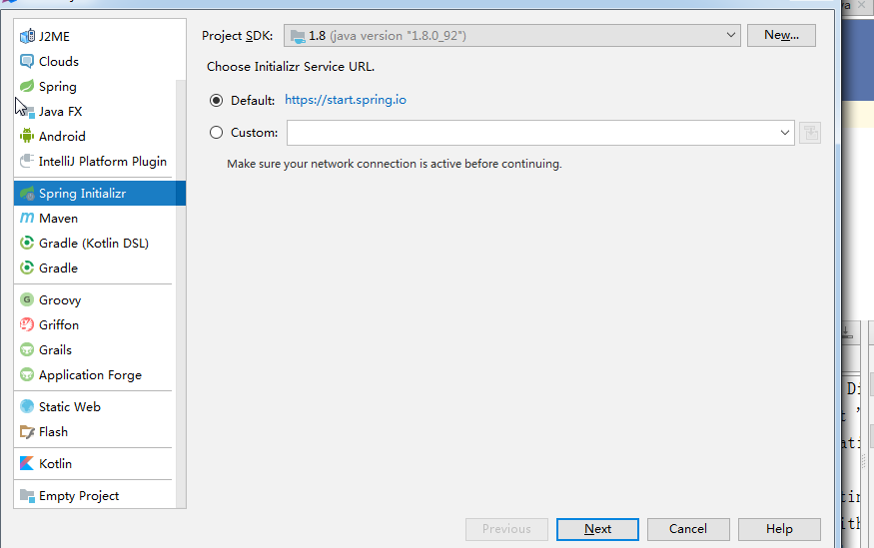The width and height of the screenshot is (874, 548).
Task: Click the SDK folder icon in combo box
Action: [298, 36]
